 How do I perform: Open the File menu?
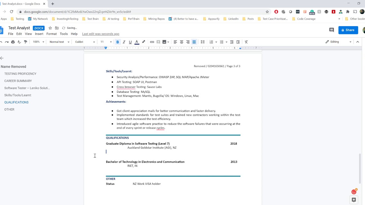(11, 34)
